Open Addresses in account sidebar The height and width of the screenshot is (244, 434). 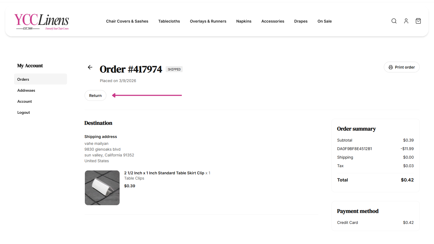coord(26,90)
